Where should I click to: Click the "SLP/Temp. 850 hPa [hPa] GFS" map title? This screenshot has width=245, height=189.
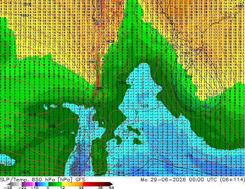[x=43, y=180]
